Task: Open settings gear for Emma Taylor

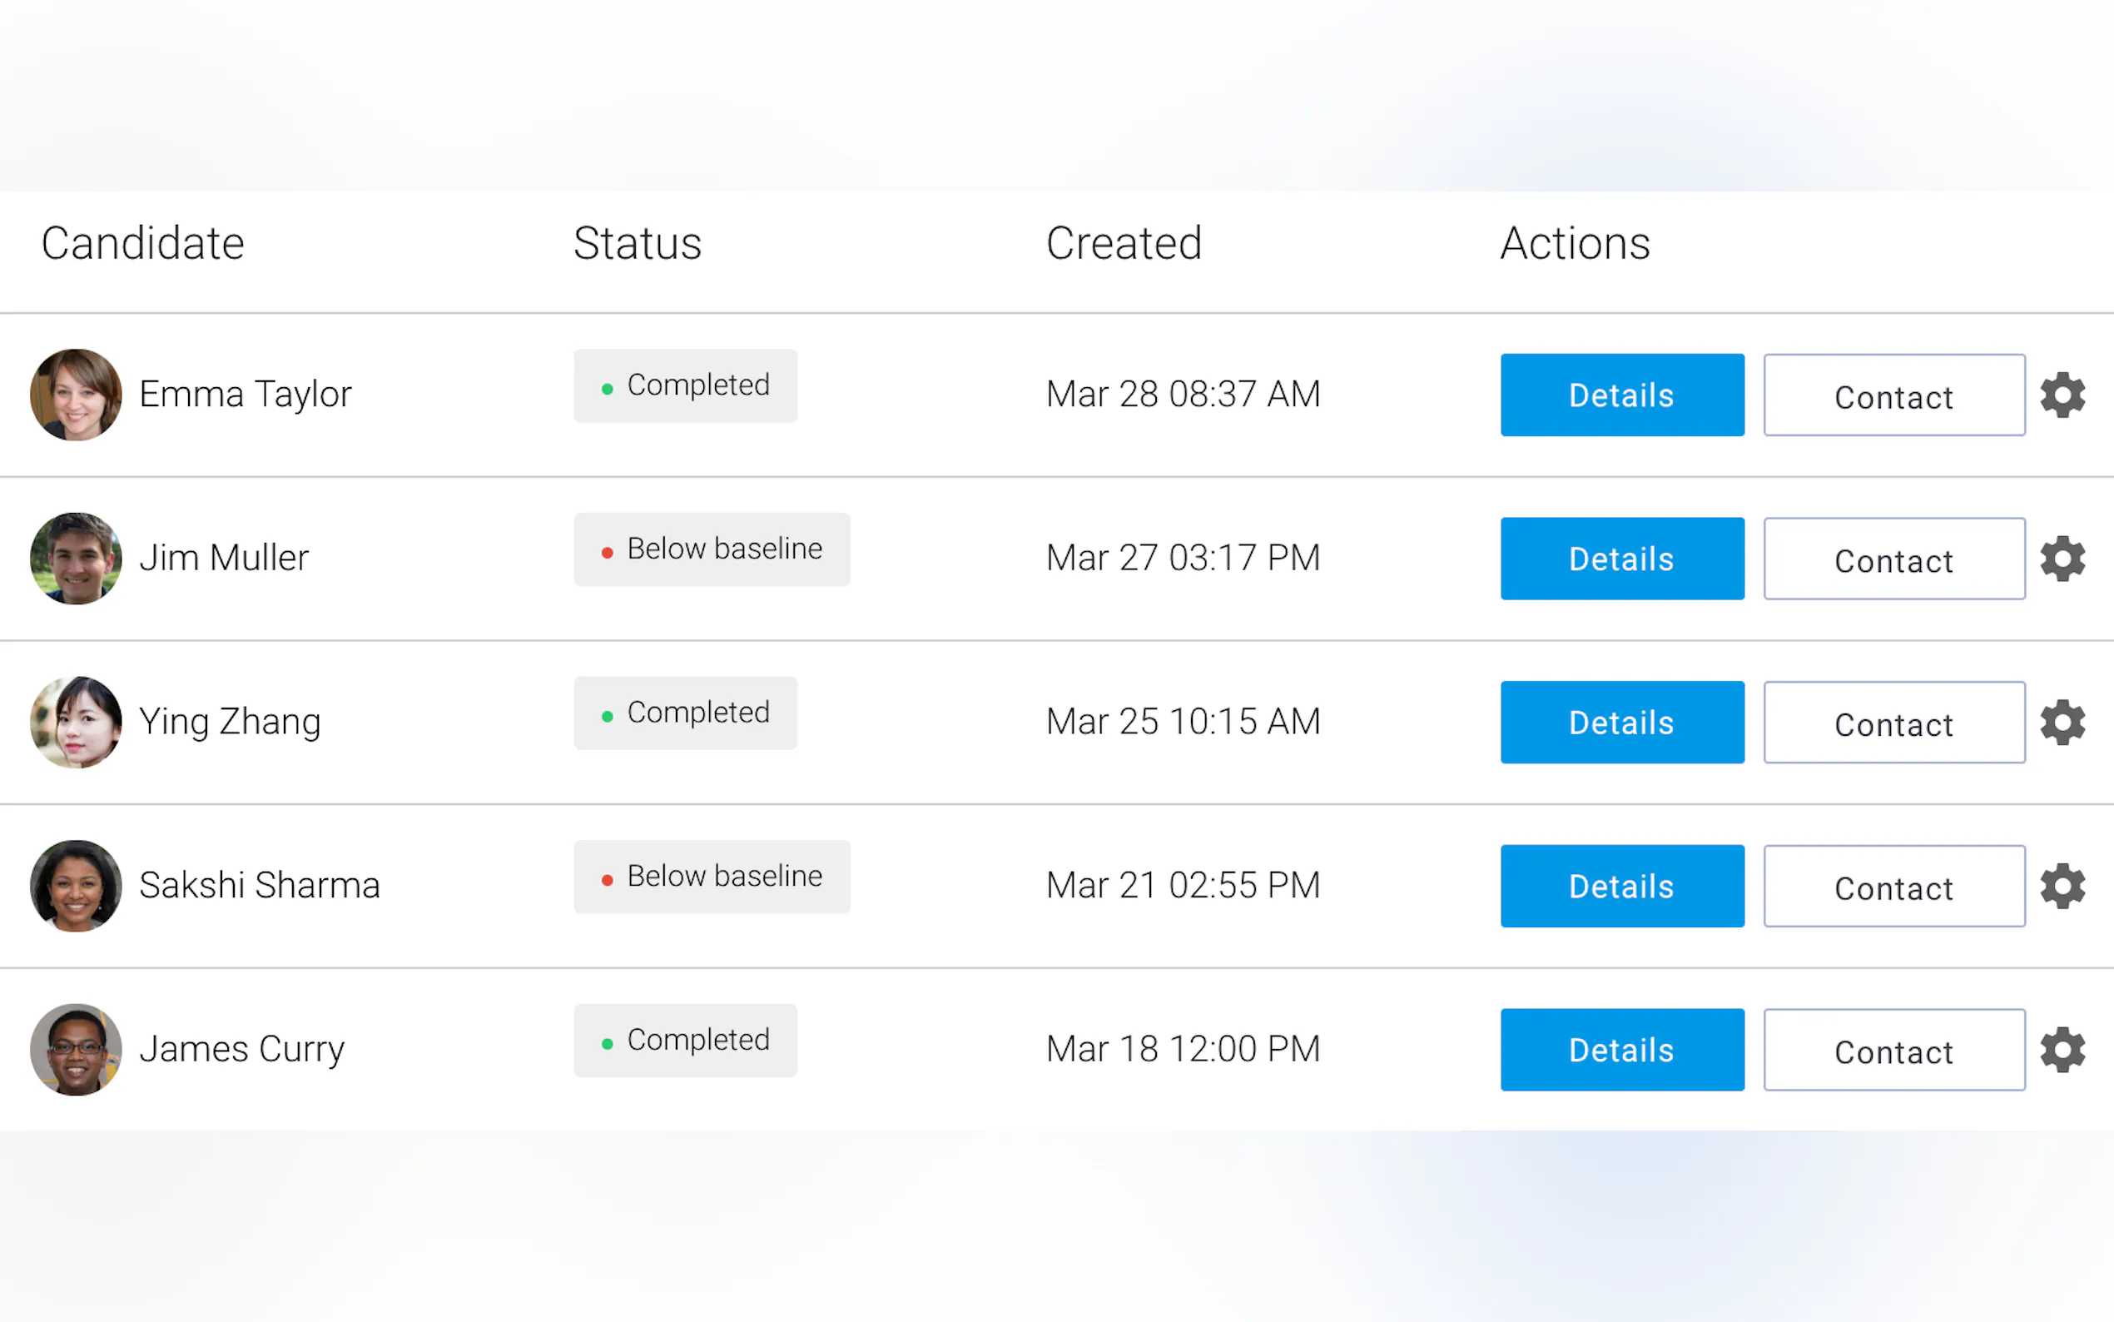Action: click(x=2062, y=395)
